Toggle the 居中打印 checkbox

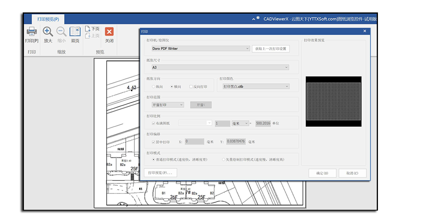tap(154, 142)
